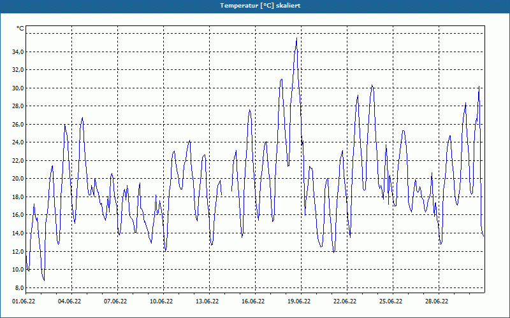Click the y-axis value 12,0
This screenshot has height=318, width=510.
[17, 251]
